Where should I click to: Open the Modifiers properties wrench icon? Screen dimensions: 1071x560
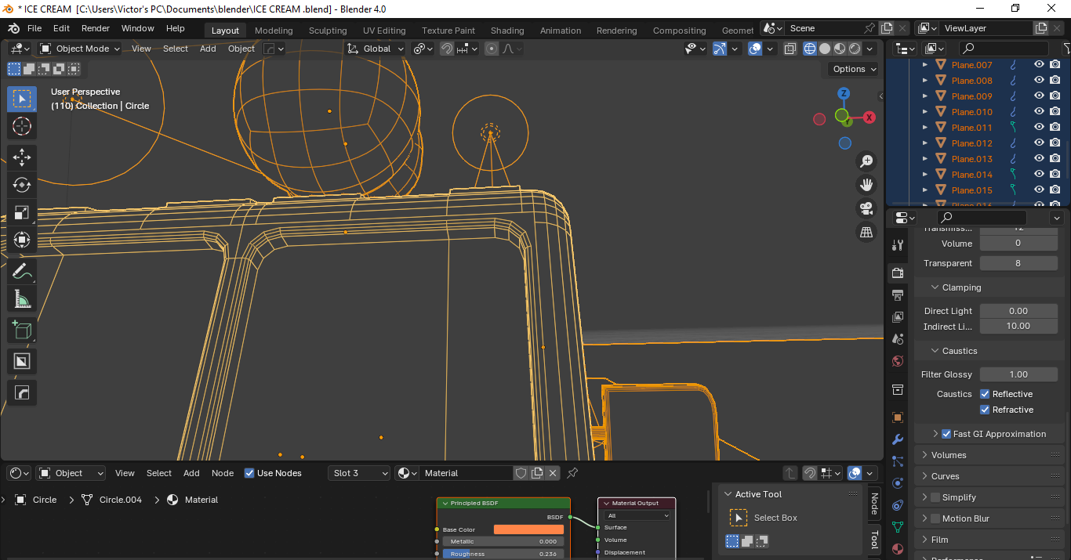pos(899,439)
